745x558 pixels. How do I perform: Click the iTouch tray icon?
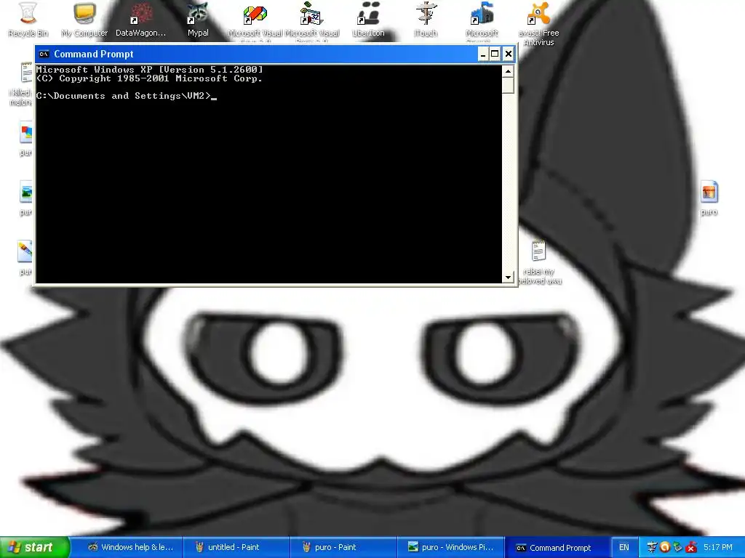[652, 547]
